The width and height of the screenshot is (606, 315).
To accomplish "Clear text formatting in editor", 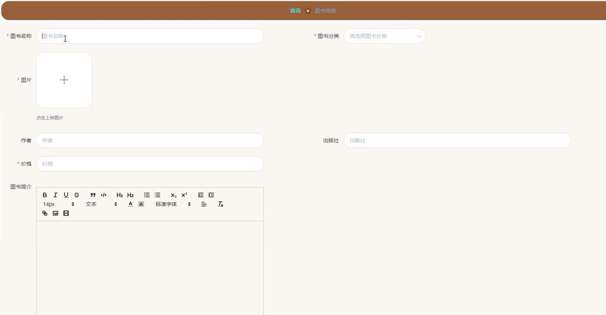I will click(x=220, y=204).
